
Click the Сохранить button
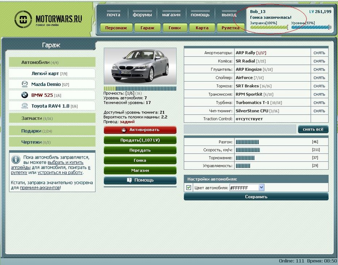pyautogui.click(x=256, y=197)
